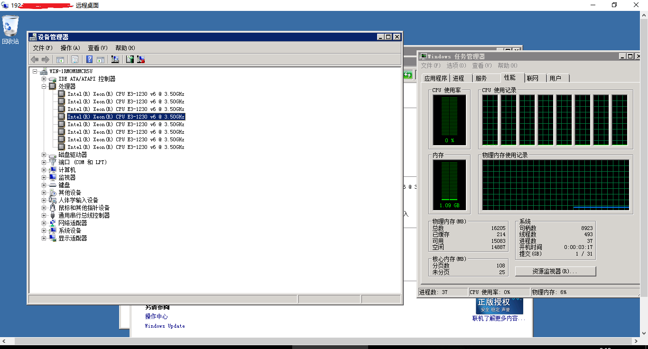Screen dimensions: 648x349
Task: Click the blue question-mark Help toolbar icon
Action: 89,59
